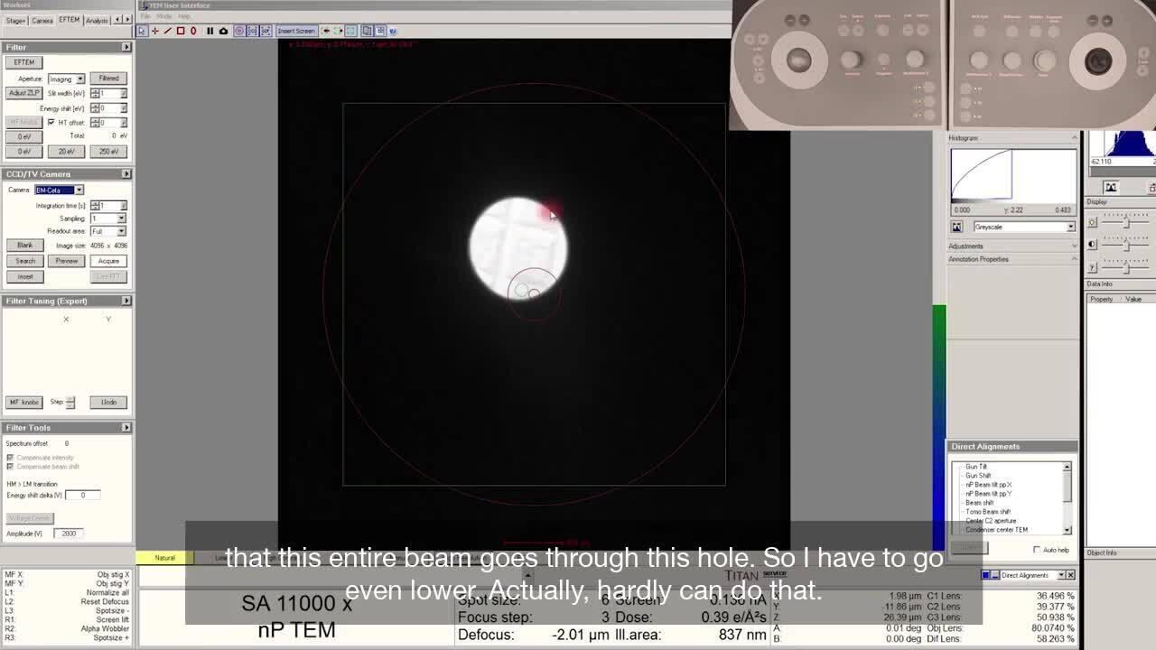
Task: Click the camera snapshot icon
Action: coord(223,31)
